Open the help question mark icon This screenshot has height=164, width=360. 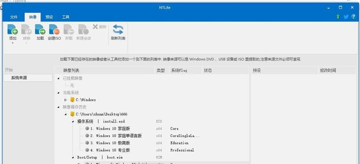353,17
